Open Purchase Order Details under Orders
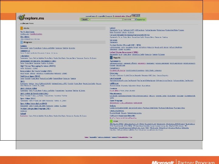The image size is (219, 164). (x=151, y=108)
